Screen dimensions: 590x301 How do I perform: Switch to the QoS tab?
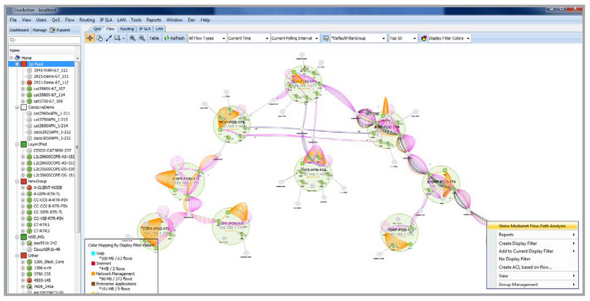(97, 29)
